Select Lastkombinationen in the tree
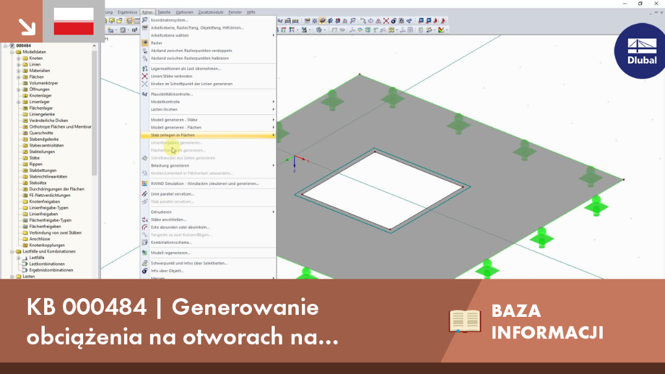This screenshot has height=374, width=665. tap(47, 264)
